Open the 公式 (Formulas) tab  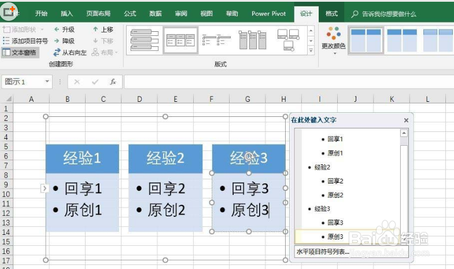pyautogui.click(x=130, y=14)
